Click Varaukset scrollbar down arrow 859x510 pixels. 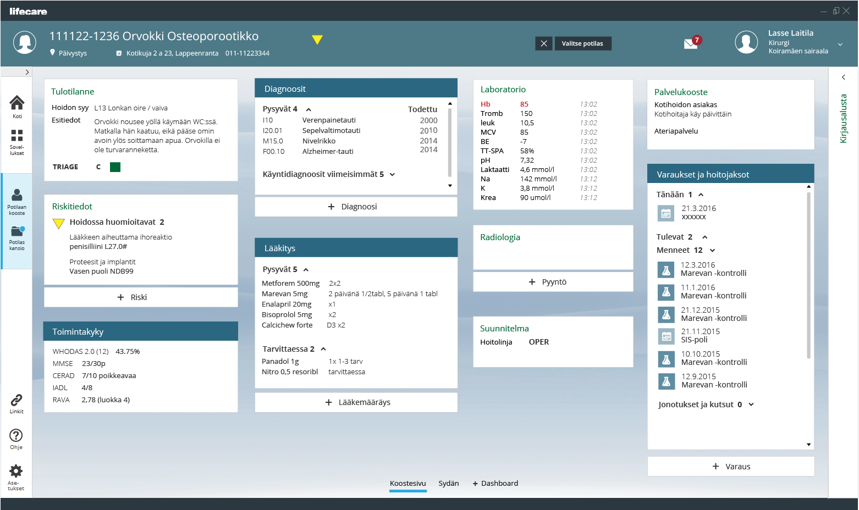808,445
